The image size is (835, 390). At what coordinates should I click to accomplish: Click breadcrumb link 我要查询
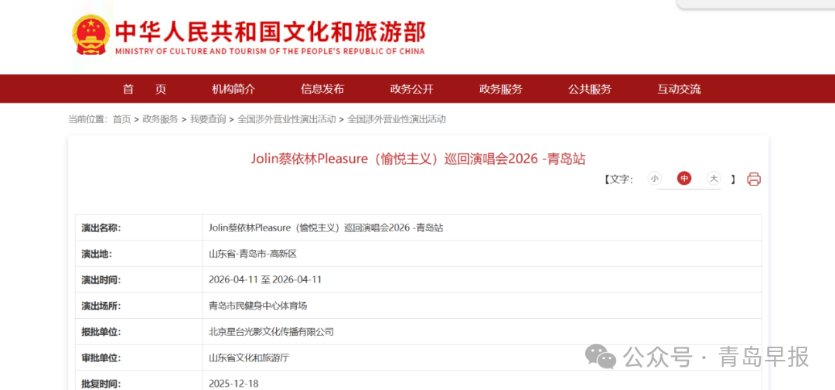(208, 119)
